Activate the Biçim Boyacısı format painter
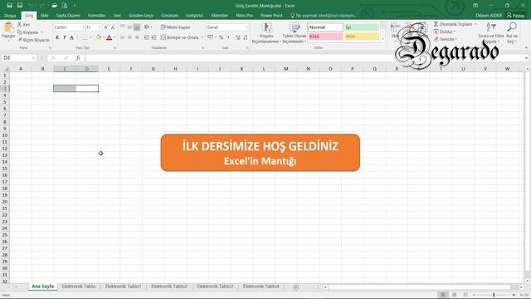The image size is (531, 299). point(33,40)
